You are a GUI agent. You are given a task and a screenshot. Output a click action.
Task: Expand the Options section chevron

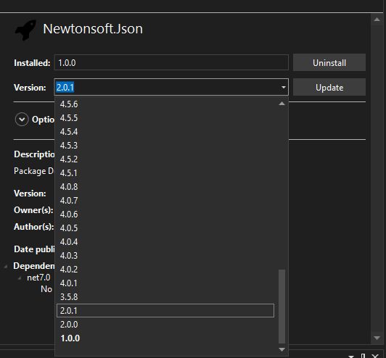tap(22, 120)
